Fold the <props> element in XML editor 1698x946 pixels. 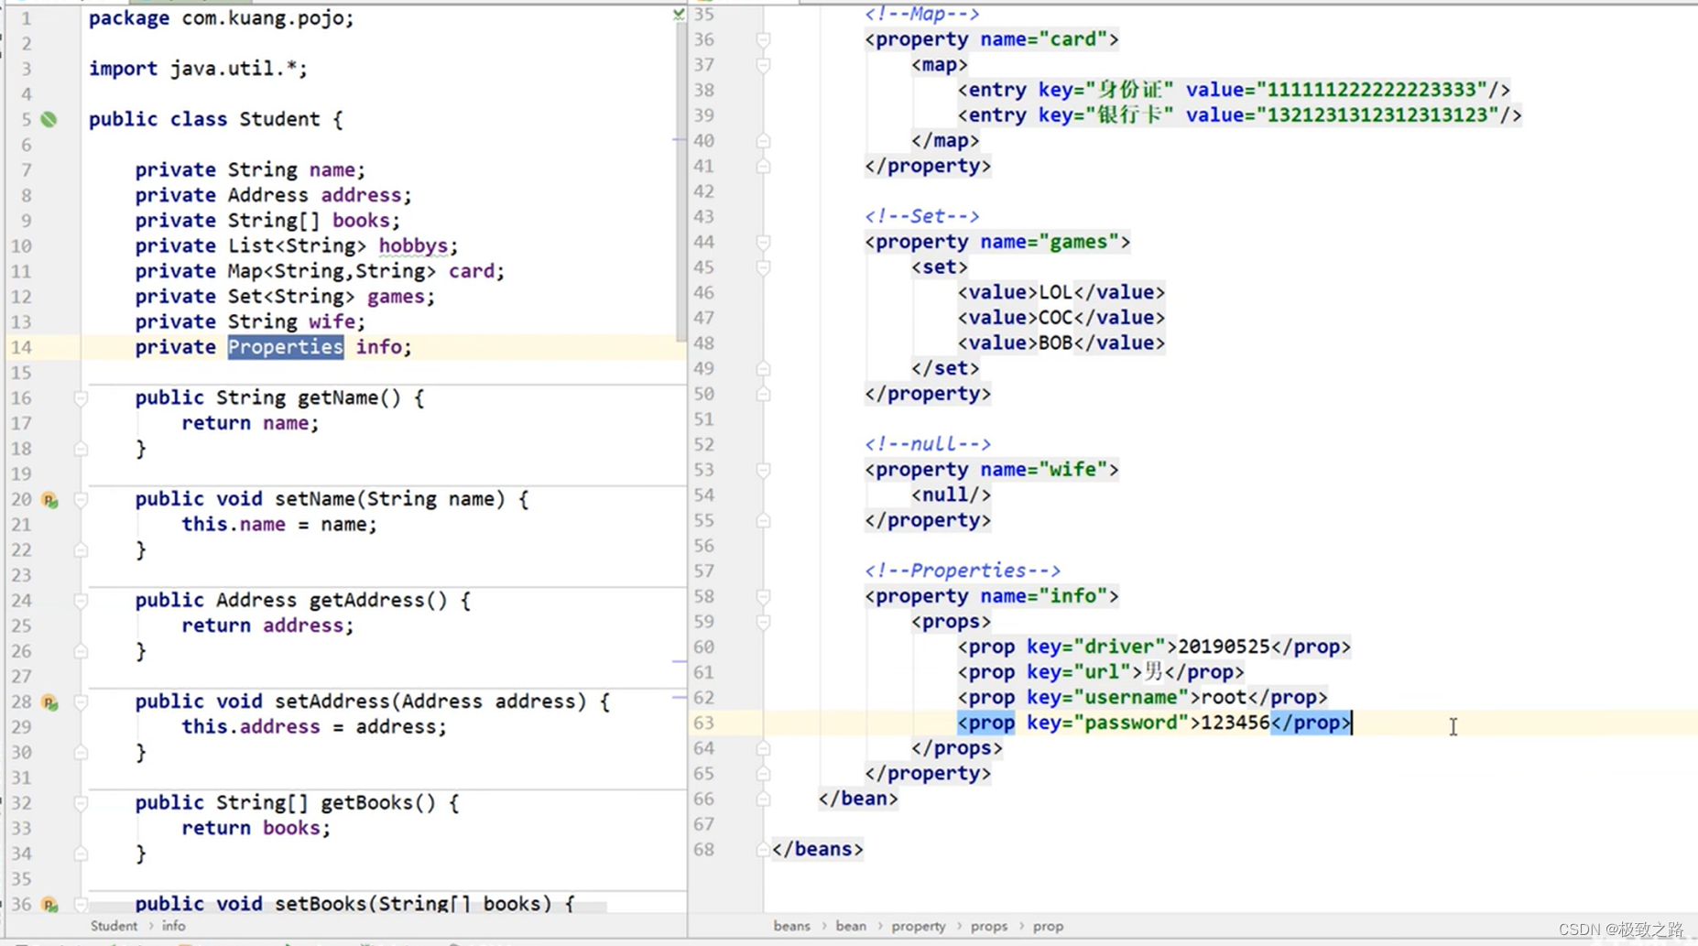(763, 622)
